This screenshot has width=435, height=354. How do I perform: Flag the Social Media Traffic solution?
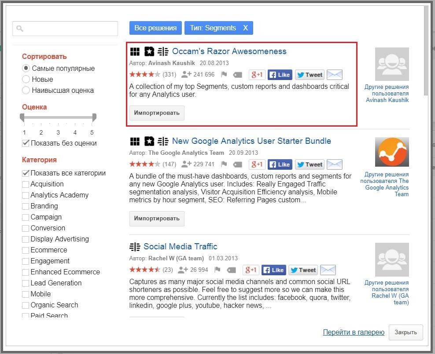[x=217, y=270]
